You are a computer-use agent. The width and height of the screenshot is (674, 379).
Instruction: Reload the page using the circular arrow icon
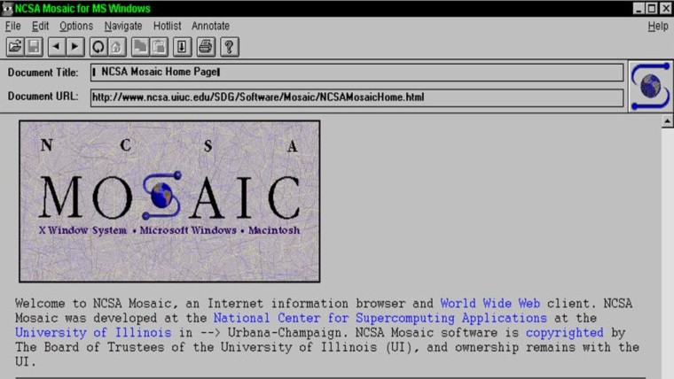(x=98, y=46)
